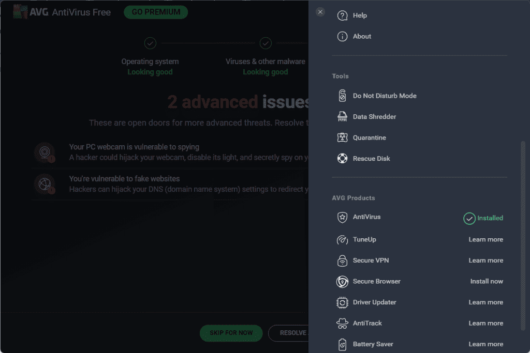
Task: Click the GO PREMIUM button
Action: click(155, 12)
